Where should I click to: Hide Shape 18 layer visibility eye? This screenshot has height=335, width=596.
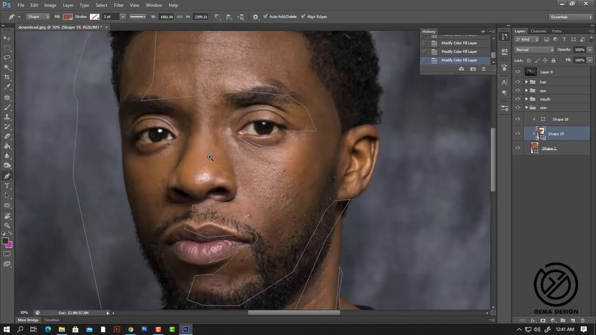click(x=518, y=119)
